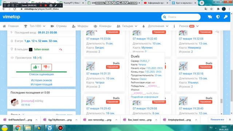Open Подробная информация link in tooltip
233x131 pixels.
145,97
